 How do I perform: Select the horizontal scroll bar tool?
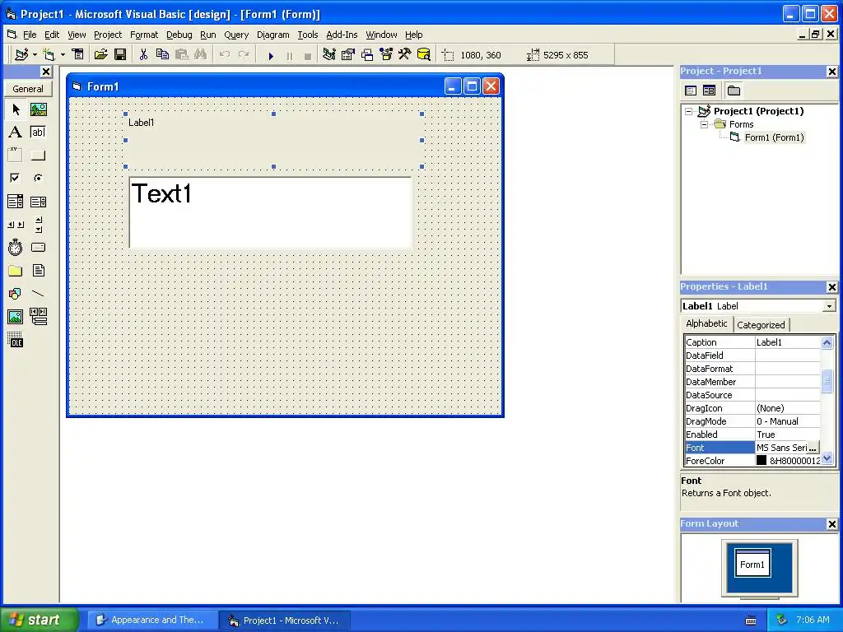16,225
